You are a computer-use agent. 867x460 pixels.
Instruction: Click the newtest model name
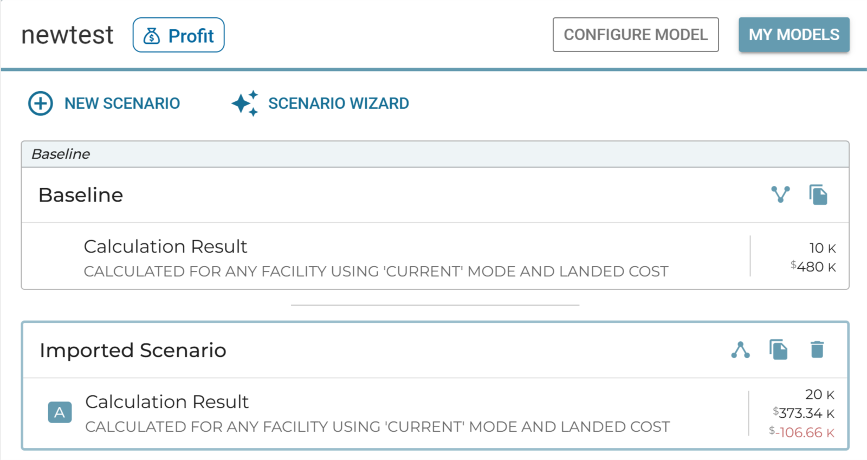tap(67, 35)
